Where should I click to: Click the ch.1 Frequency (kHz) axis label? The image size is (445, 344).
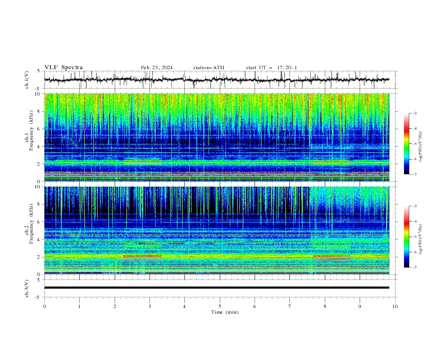29,131
